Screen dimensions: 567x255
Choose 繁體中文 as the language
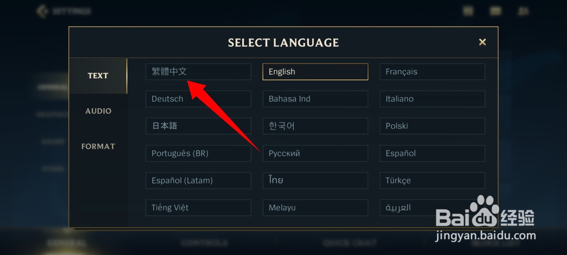click(198, 72)
